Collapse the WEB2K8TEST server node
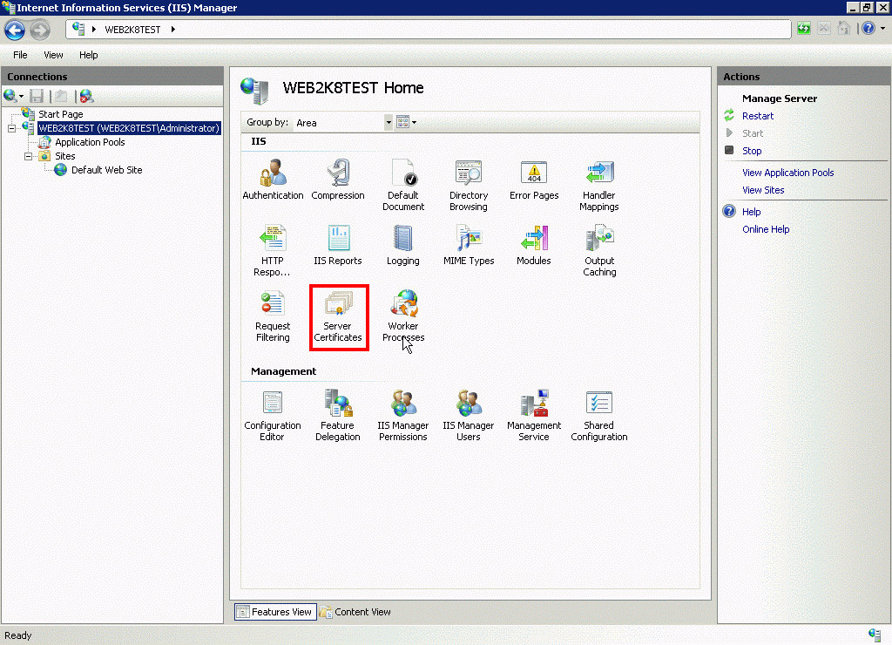 12,129
